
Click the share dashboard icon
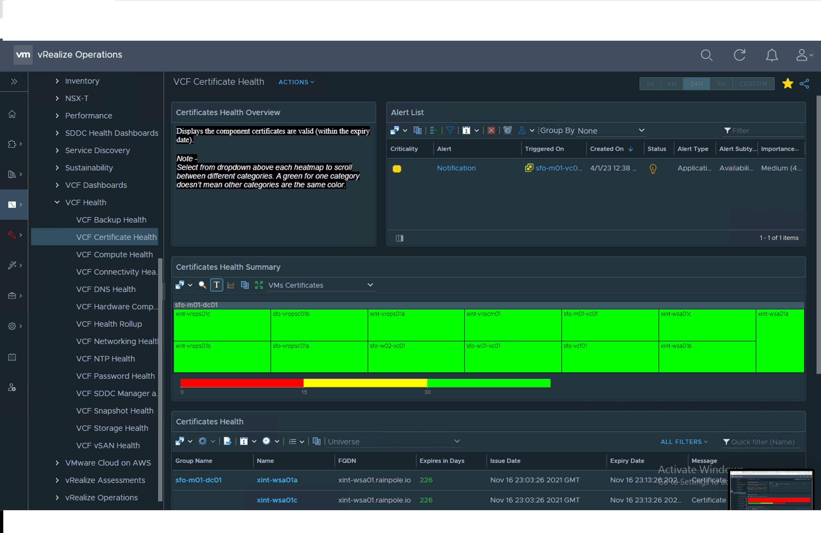pos(804,84)
